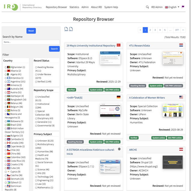The height and width of the screenshot is (191, 191).
Task: Open the English language dropdown
Action: click(172, 7)
